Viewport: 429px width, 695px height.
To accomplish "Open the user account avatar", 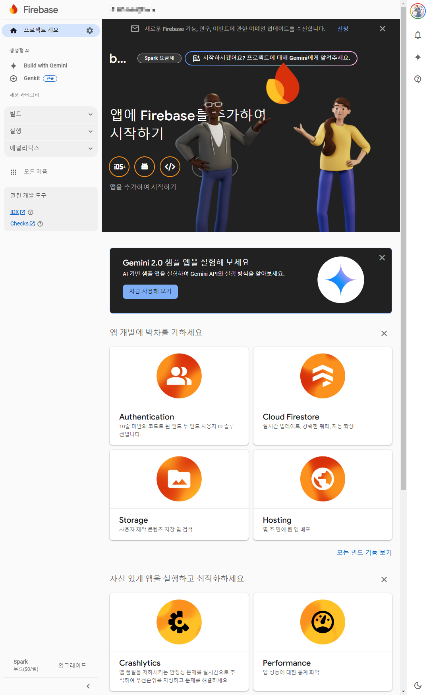I will point(418,11).
